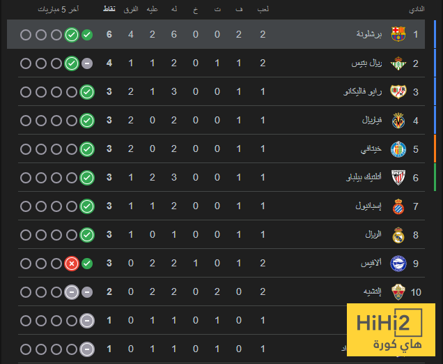This screenshot has height=364, width=443.
Task: Click the Alavés club crest
Action: pyautogui.click(x=398, y=264)
